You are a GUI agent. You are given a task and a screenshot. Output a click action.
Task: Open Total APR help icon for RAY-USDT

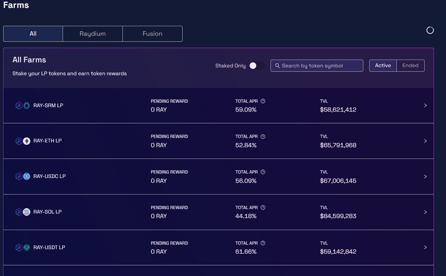point(263,243)
